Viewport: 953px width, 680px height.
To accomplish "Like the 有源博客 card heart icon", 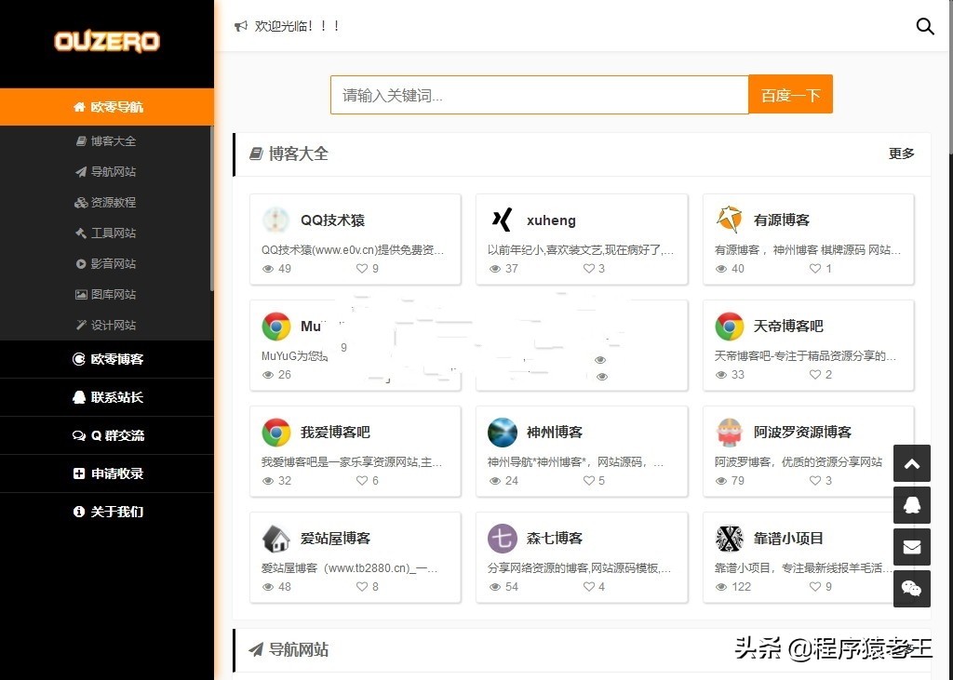I will click(815, 269).
